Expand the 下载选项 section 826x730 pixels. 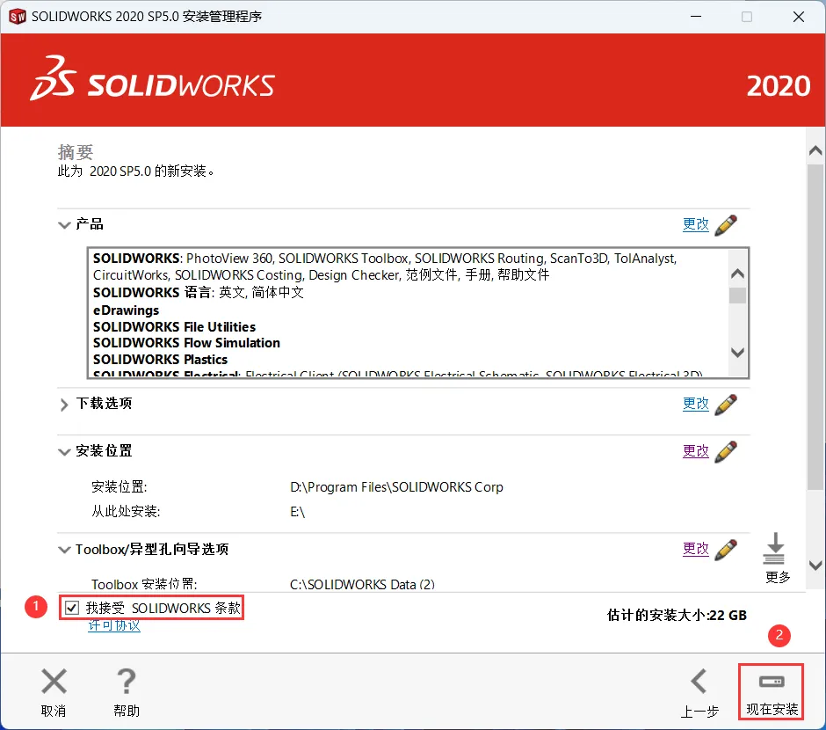[64, 405]
